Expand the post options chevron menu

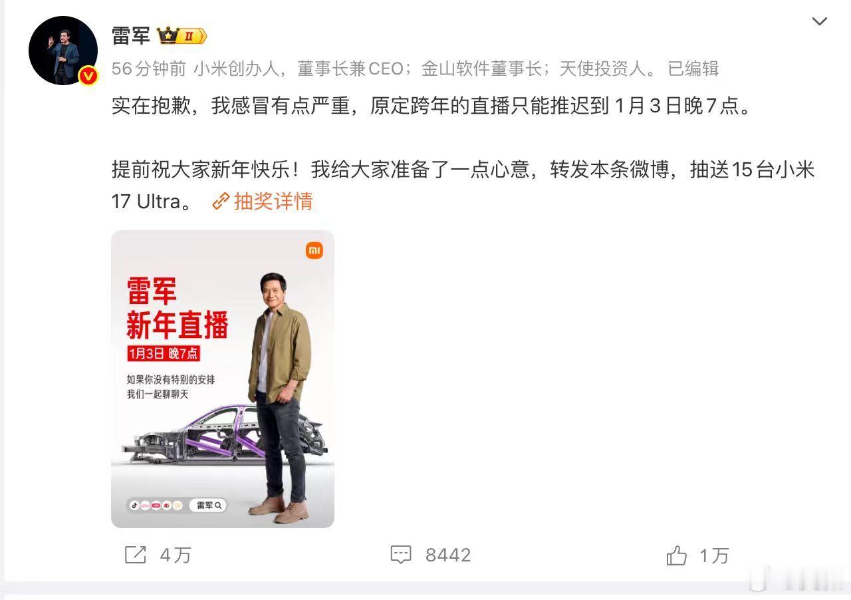(x=820, y=21)
